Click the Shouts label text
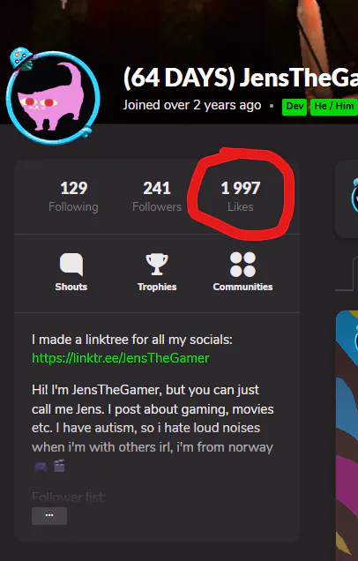This screenshot has height=561, width=358. coord(71,287)
